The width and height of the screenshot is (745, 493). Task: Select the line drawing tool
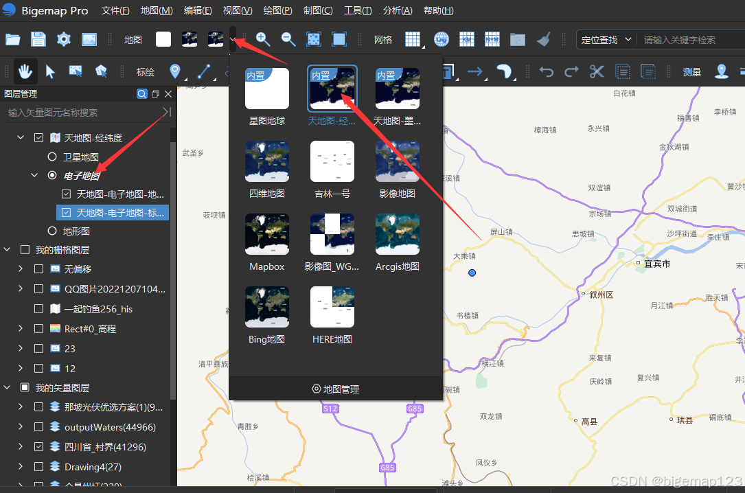(x=204, y=71)
